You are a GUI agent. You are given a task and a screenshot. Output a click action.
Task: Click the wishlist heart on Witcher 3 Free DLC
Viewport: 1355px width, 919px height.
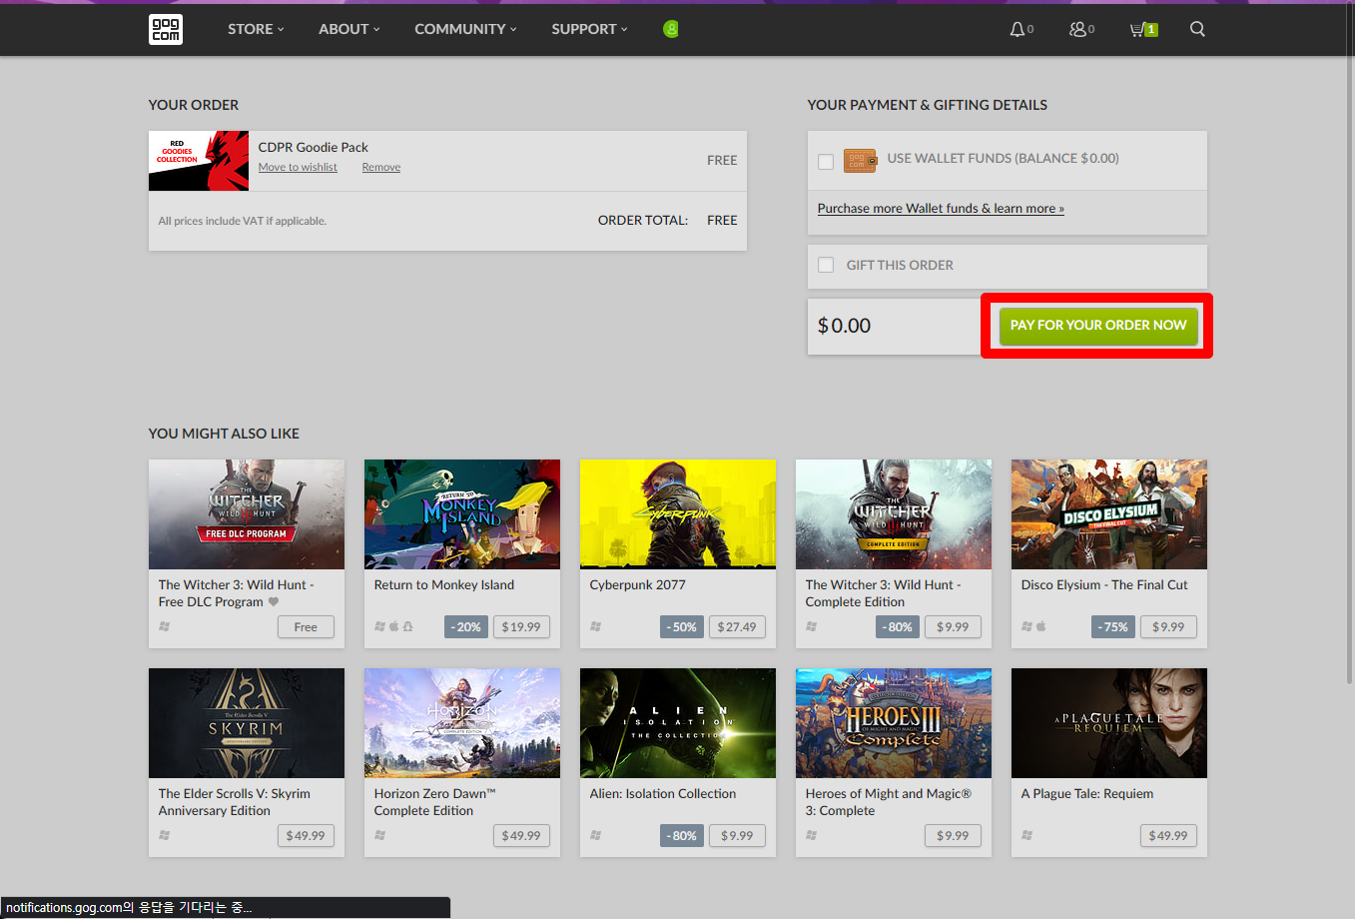pyautogui.click(x=274, y=601)
